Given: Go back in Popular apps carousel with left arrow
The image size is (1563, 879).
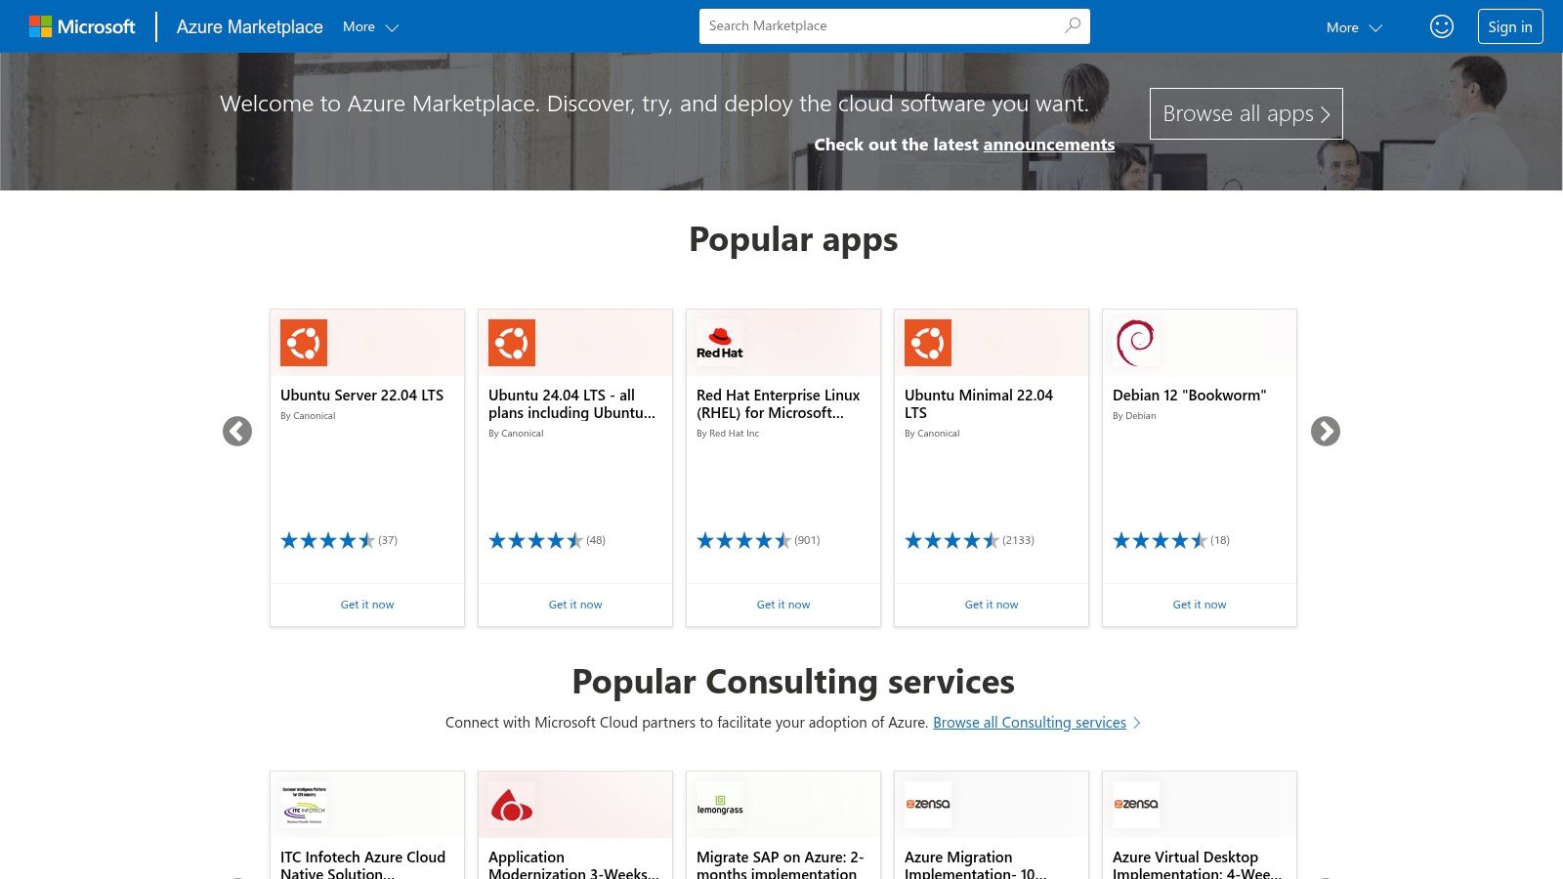Looking at the screenshot, I should click(237, 431).
